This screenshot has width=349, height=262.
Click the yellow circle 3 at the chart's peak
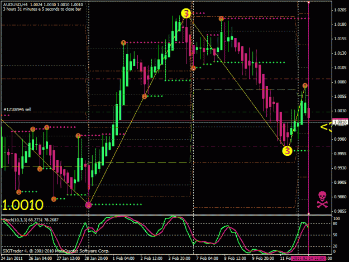[186, 13]
